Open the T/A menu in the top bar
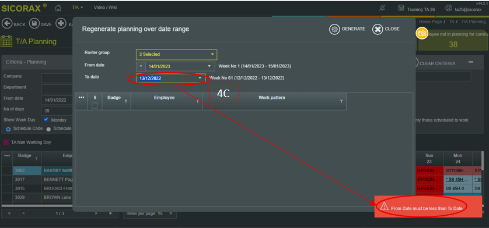Viewport: 489px width, 228px height. point(78,8)
